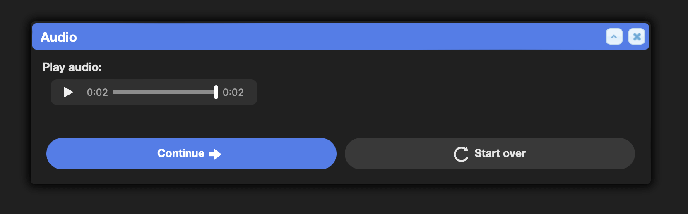This screenshot has height=214, width=688.
Task: Click the Audio title text
Action: click(59, 37)
